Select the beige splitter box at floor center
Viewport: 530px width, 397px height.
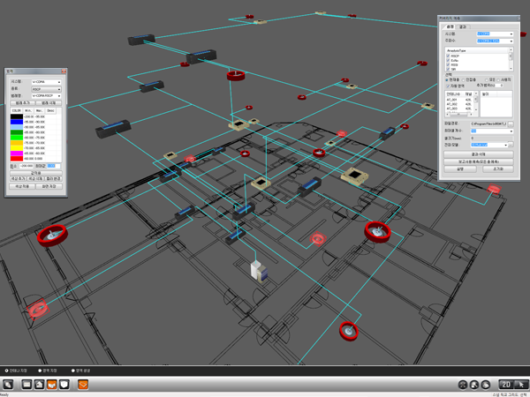[261, 184]
